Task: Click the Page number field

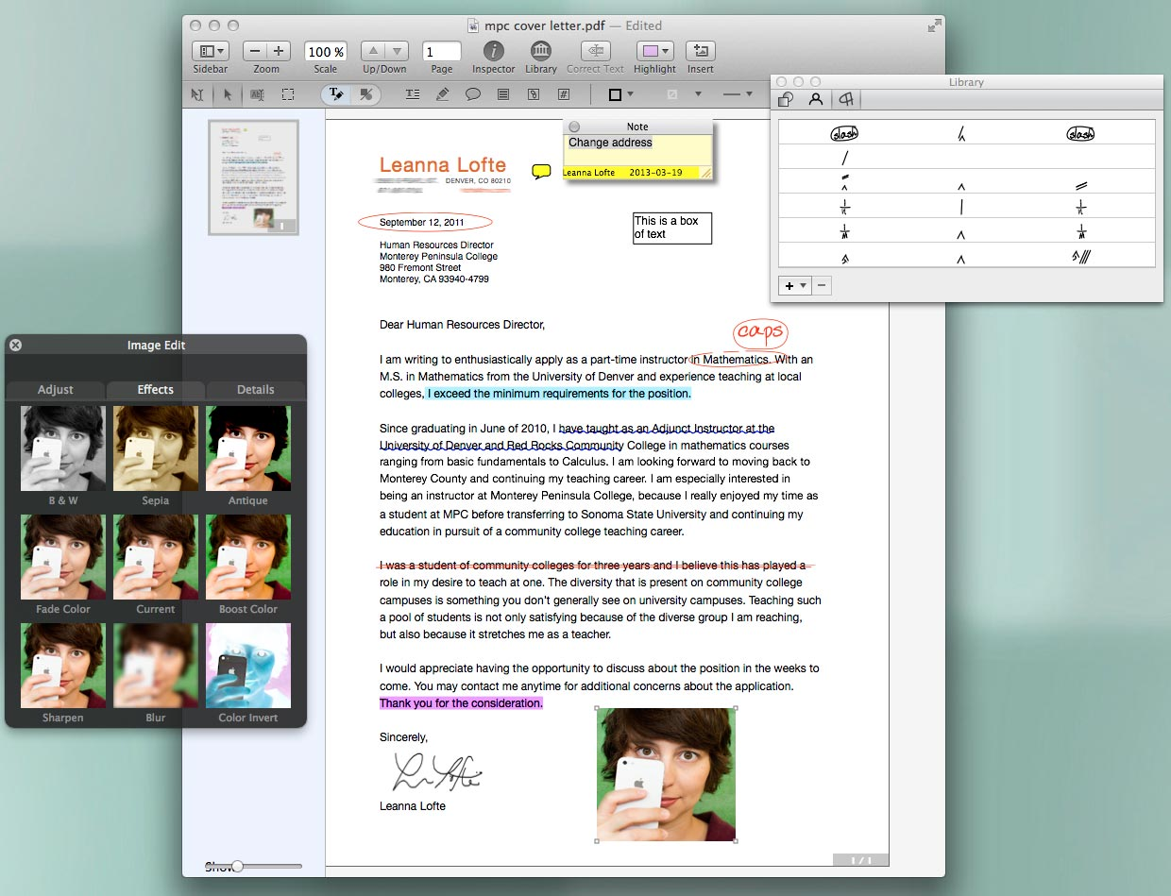Action: tap(442, 52)
